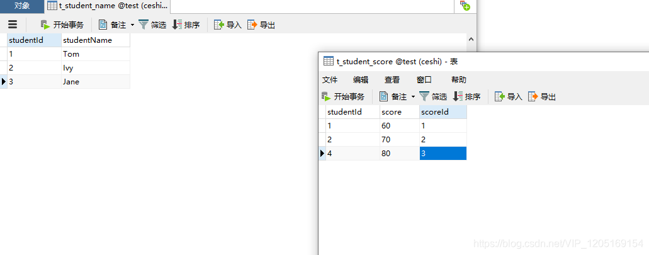This screenshot has width=649, height=255.
Task: Select the score cell 80
Action: point(400,154)
